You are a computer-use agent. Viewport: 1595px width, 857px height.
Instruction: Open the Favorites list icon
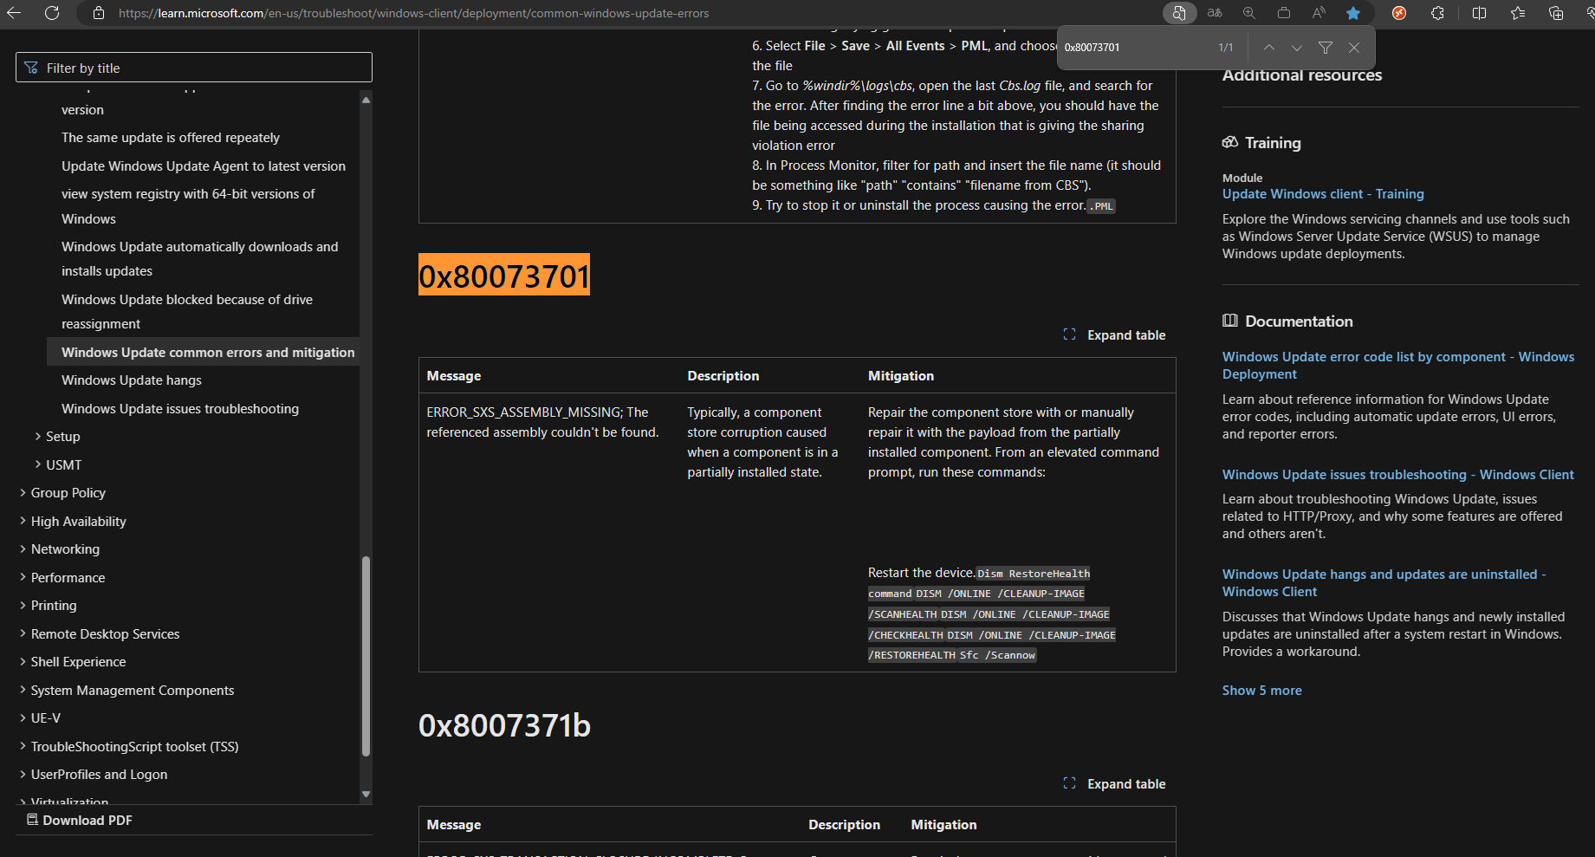pyautogui.click(x=1518, y=13)
